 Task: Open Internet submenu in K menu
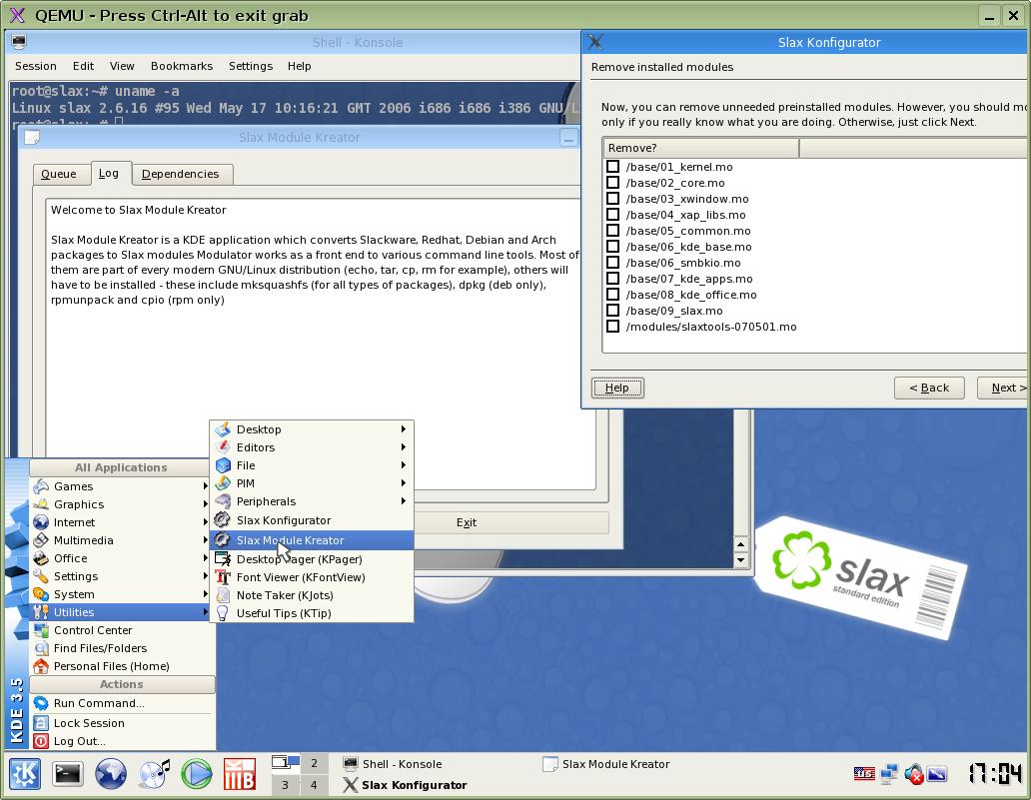coord(122,522)
